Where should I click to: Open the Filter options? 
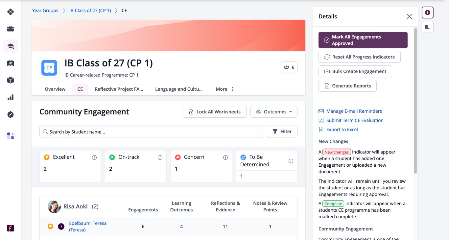pyautogui.click(x=282, y=132)
